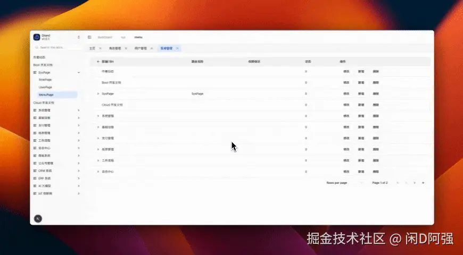Close the 菜单管理 tab
Screen dimensions: 463x255
tap(177, 48)
